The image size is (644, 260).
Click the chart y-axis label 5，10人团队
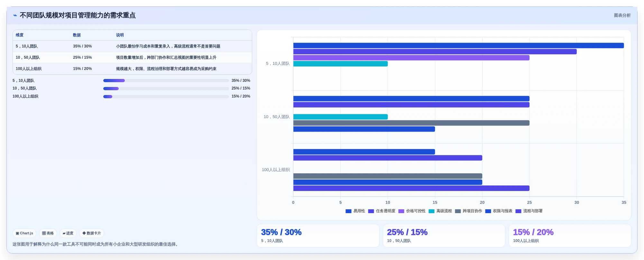(278, 64)
